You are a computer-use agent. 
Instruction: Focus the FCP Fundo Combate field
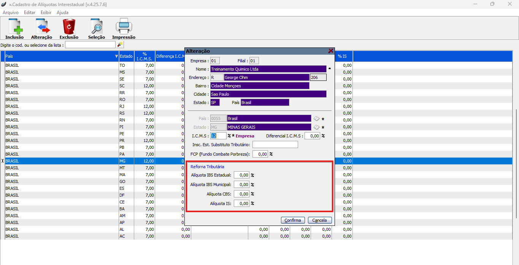(260, 154)
